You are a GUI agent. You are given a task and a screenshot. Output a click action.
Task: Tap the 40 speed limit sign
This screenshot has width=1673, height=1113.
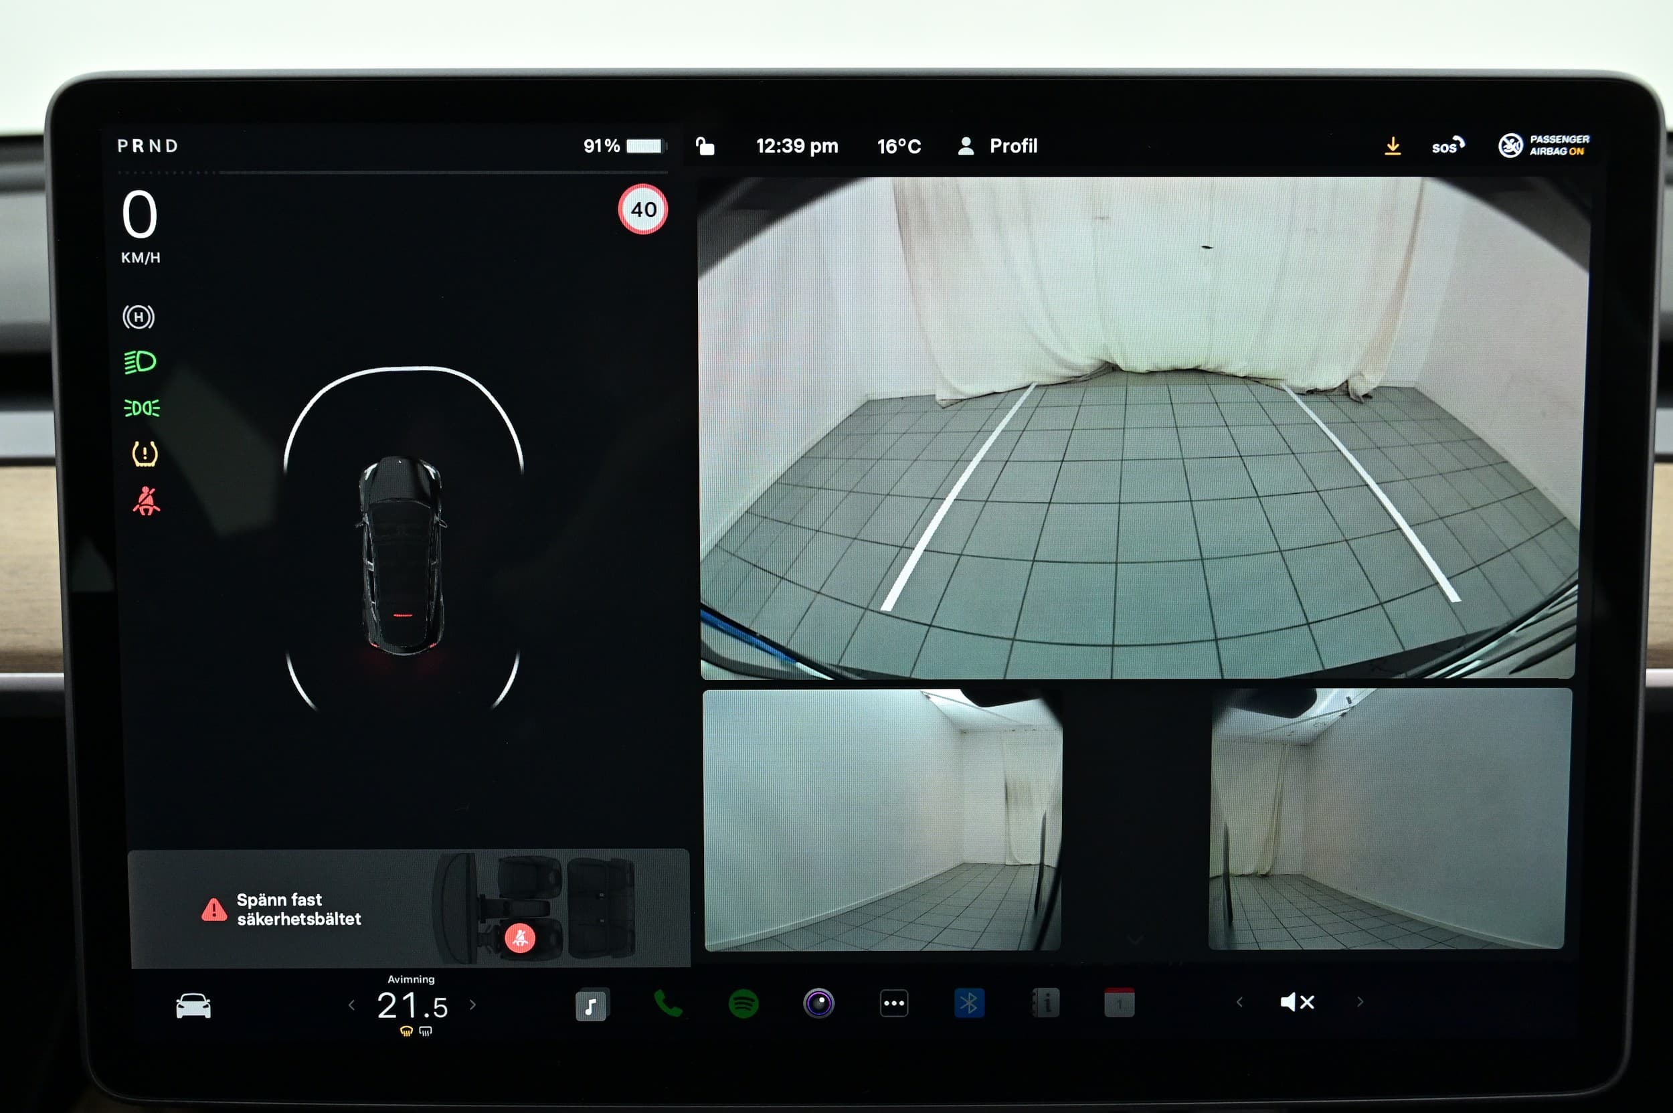[643, 209]
